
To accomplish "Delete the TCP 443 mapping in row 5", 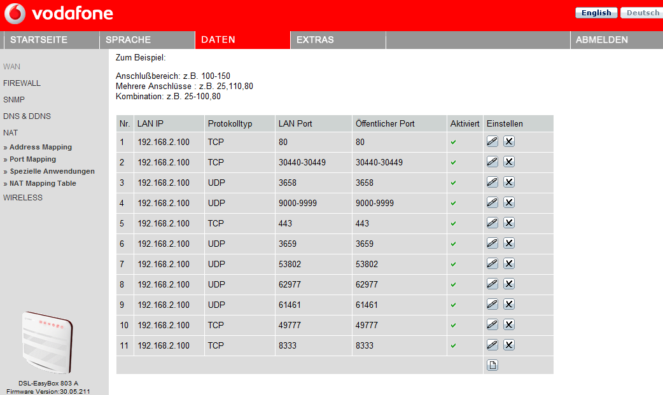I will click(x=509, y=223).
